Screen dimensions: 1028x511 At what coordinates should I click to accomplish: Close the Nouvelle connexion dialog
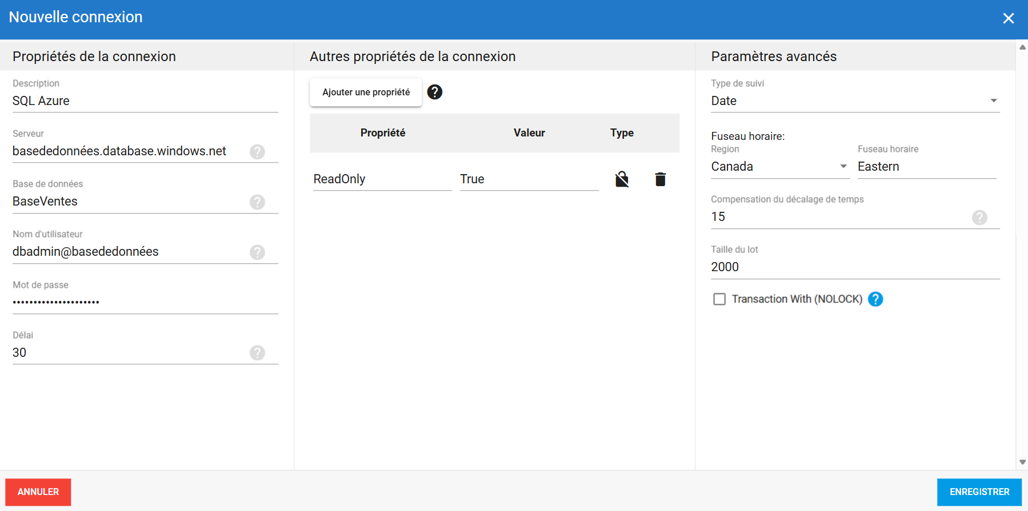tap(1009, 18)
